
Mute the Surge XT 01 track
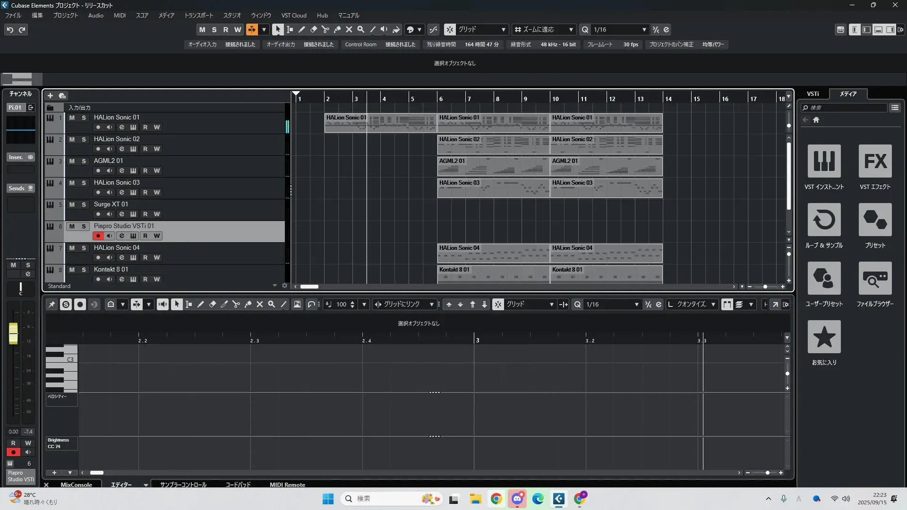[72, 204]
